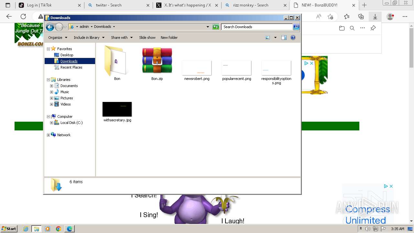Expand the Local Disk (C:) node

(51, 123)
